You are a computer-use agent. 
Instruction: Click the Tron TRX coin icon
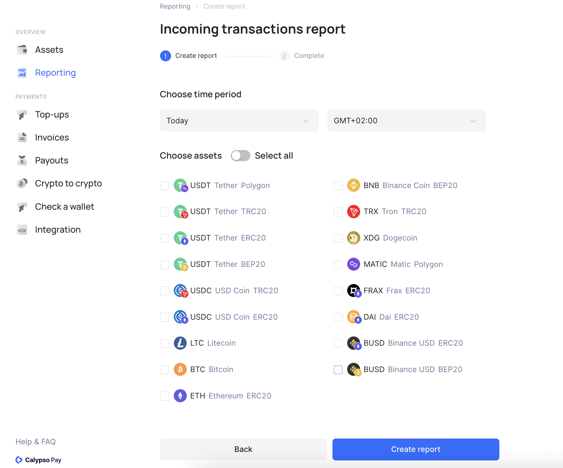[x=353, y=211]
